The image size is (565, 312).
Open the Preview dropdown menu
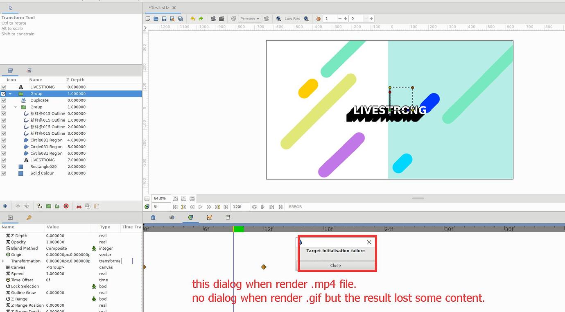point(250,18)
